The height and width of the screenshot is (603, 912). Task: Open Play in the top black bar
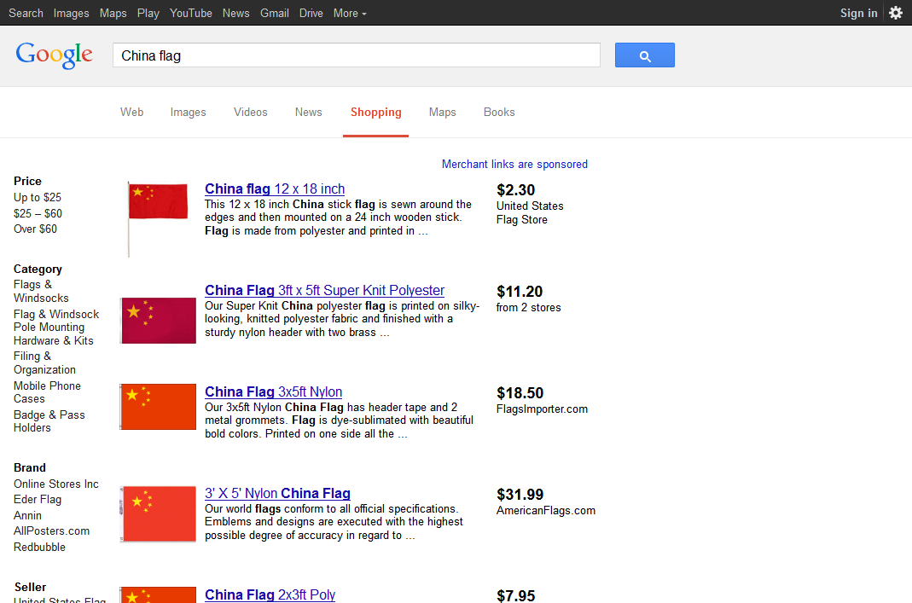[x=148, y=13]
